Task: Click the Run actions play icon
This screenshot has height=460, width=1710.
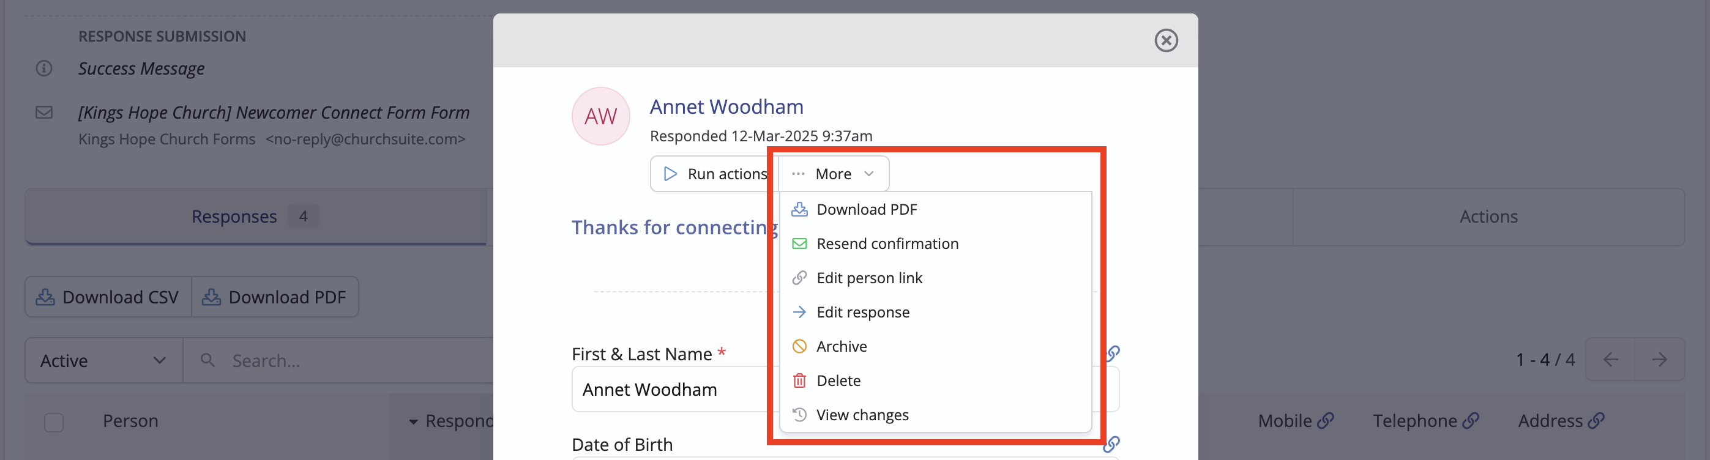Action: tap(670, 174)
